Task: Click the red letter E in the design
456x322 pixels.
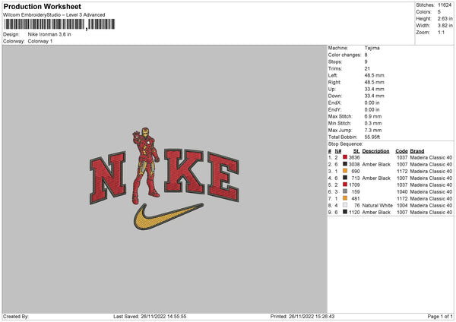Action: 223,177
